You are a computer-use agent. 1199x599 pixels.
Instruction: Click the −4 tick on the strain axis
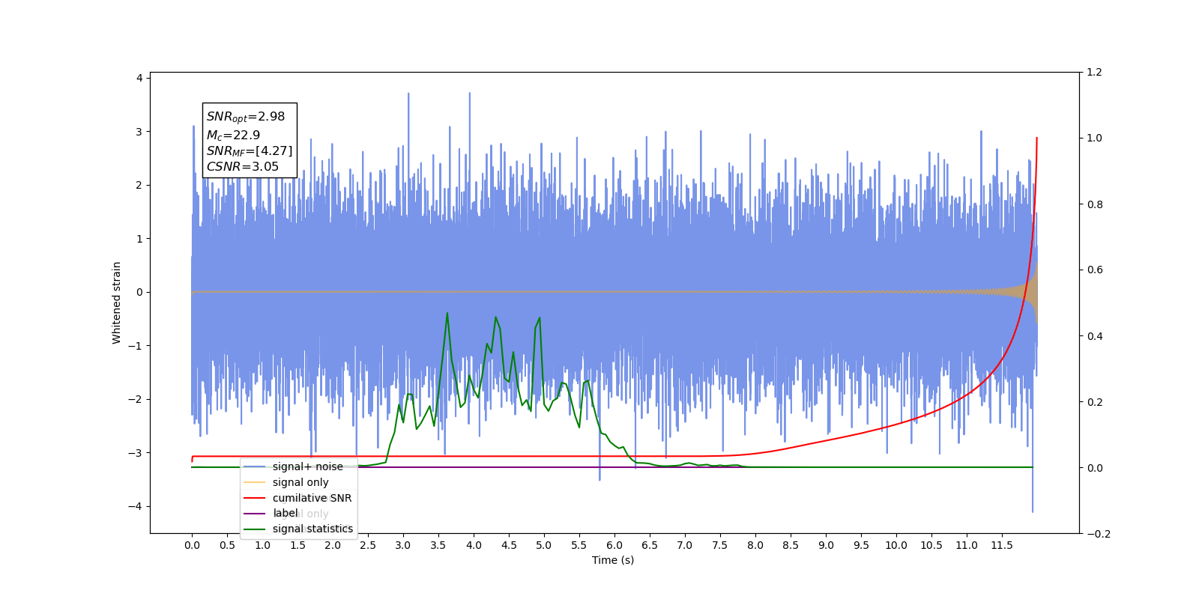point(136,506)
